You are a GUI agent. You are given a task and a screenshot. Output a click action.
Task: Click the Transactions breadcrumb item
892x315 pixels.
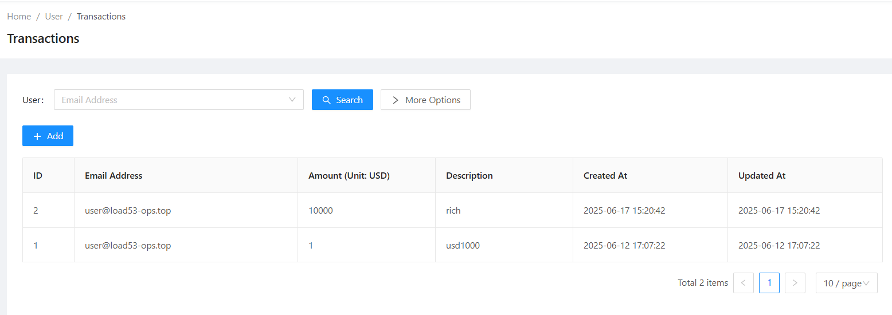click(101, 17)
